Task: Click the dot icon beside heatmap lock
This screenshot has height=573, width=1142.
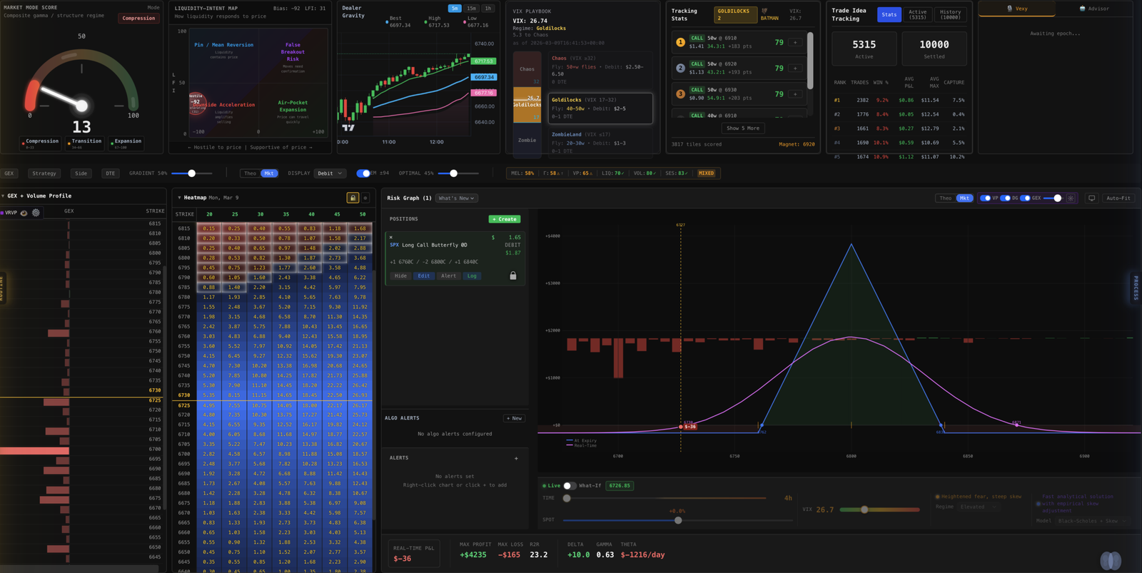Action: pyautogui.click(x=365, y=198)
